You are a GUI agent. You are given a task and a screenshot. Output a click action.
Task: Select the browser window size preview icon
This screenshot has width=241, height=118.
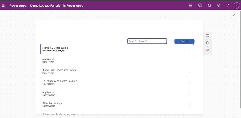pyautogui.click(x=207, y=50)
